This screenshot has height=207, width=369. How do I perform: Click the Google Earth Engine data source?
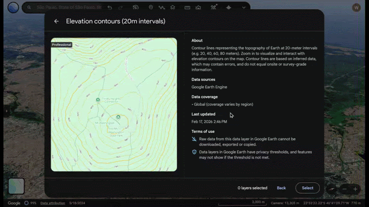(x=209, y=87)
